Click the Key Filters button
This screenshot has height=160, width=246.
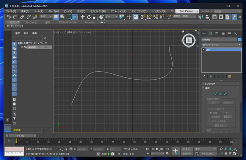(x=208, y=153)
